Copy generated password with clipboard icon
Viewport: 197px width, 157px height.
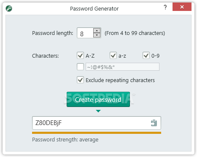154,123
